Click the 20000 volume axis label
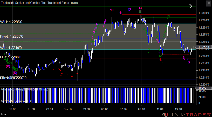The image size is (212, 117). [x=202, y=97]
